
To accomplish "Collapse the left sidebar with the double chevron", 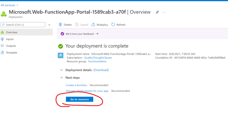I will 49,25.
